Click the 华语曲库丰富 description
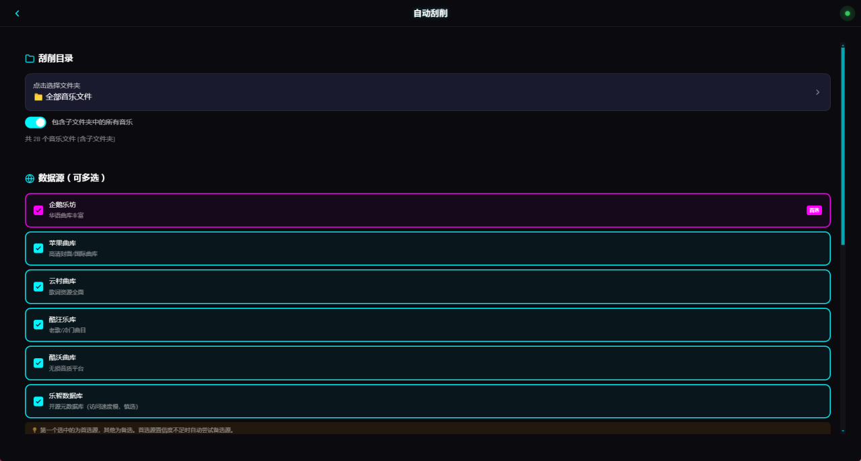The image size is (861, 461). (x=67, y=216)
